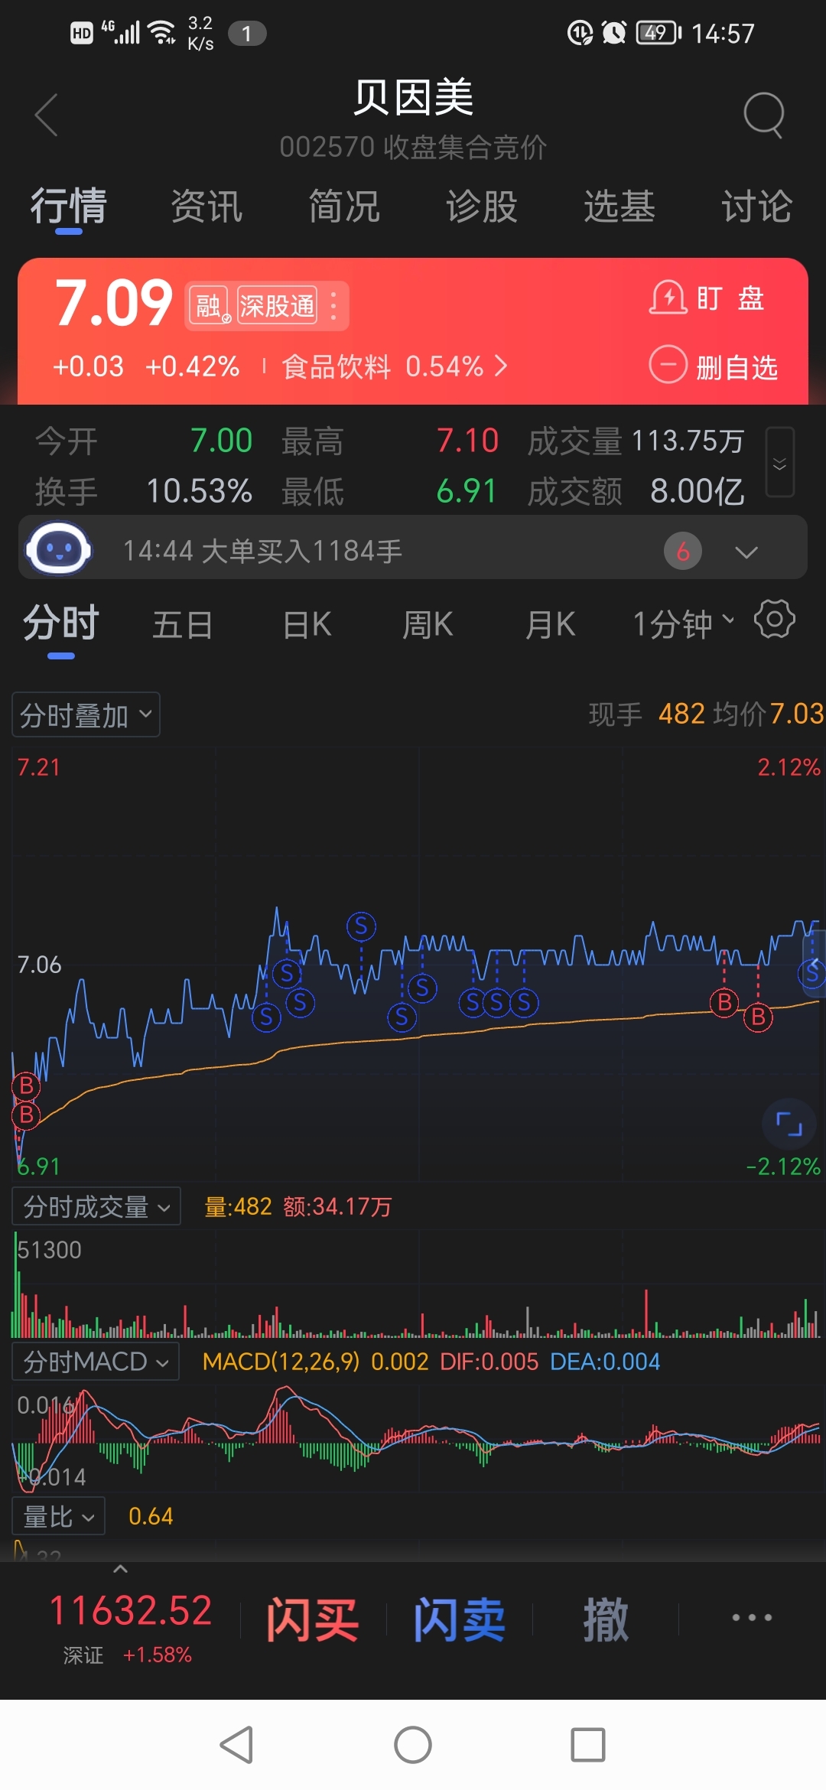Tap the 融 margin trading tag
The image size is (826, 1790).
[x=210, y=306]
